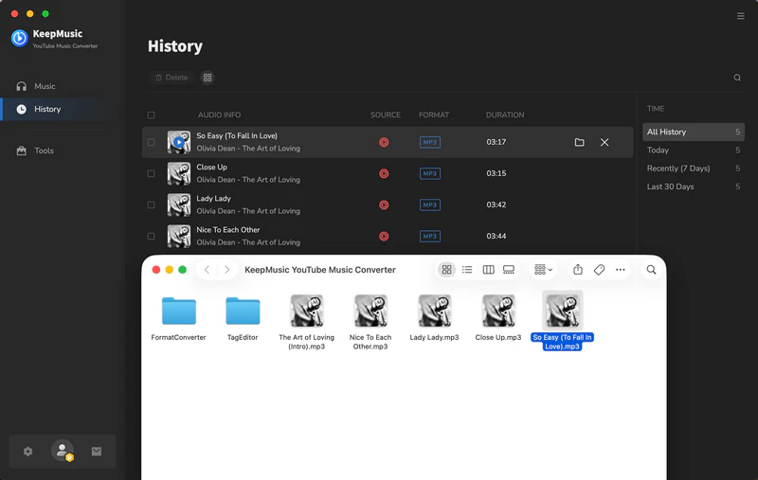Select the FormatConverter folder

(178, 319)
